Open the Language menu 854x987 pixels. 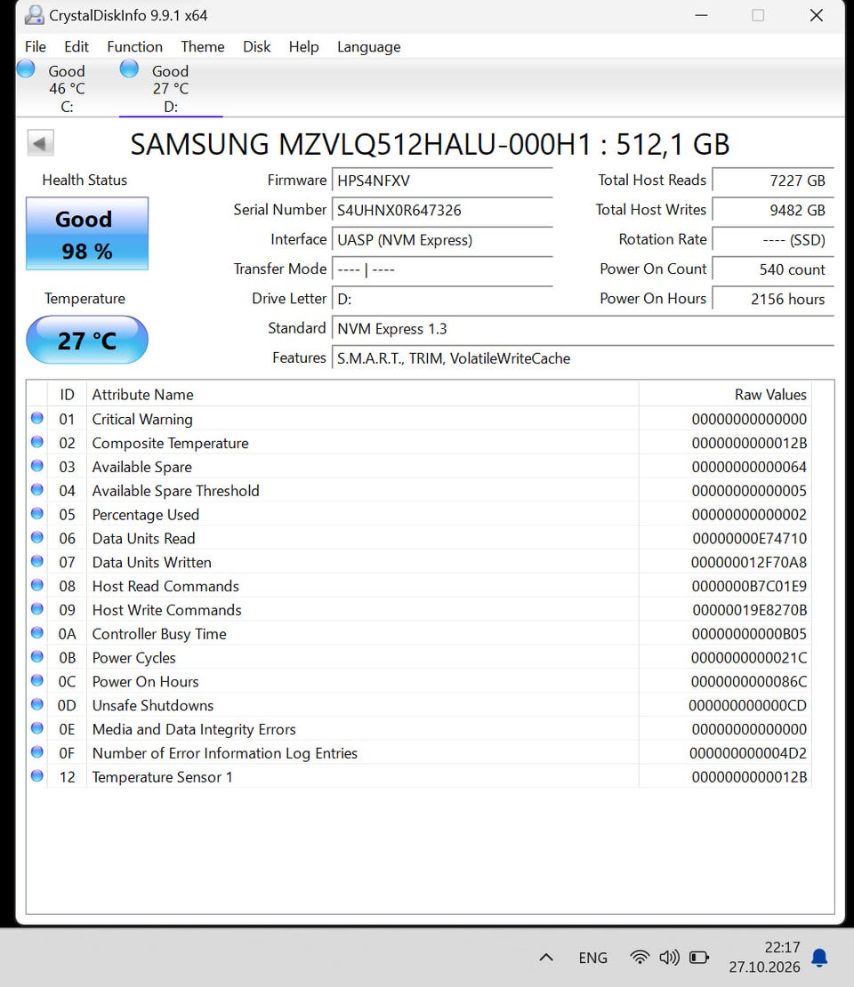click(368, 46)
